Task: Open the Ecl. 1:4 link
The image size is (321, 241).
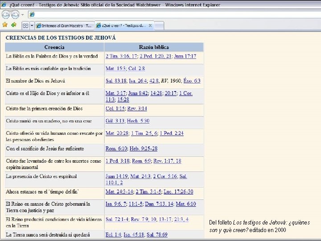Action: [x=114, y=235]
